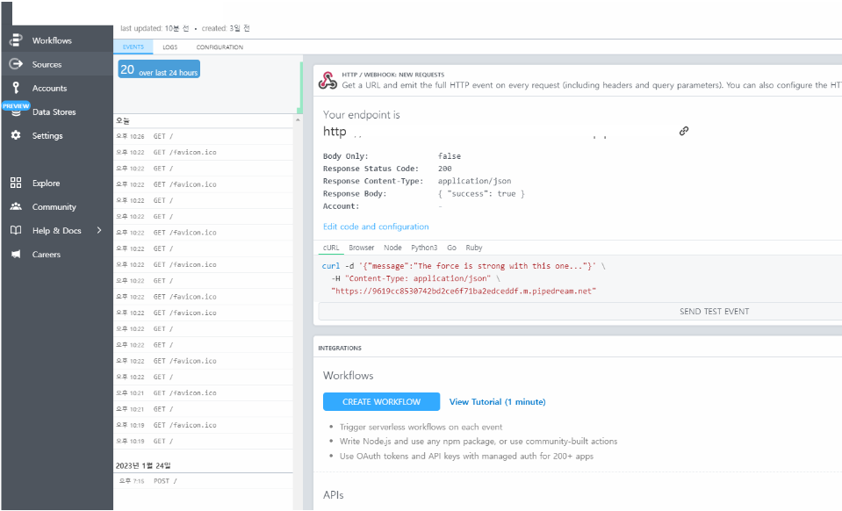Open Workflows label in sidebar
Viewport: 842px width, 511px height.
click(52, 40)
